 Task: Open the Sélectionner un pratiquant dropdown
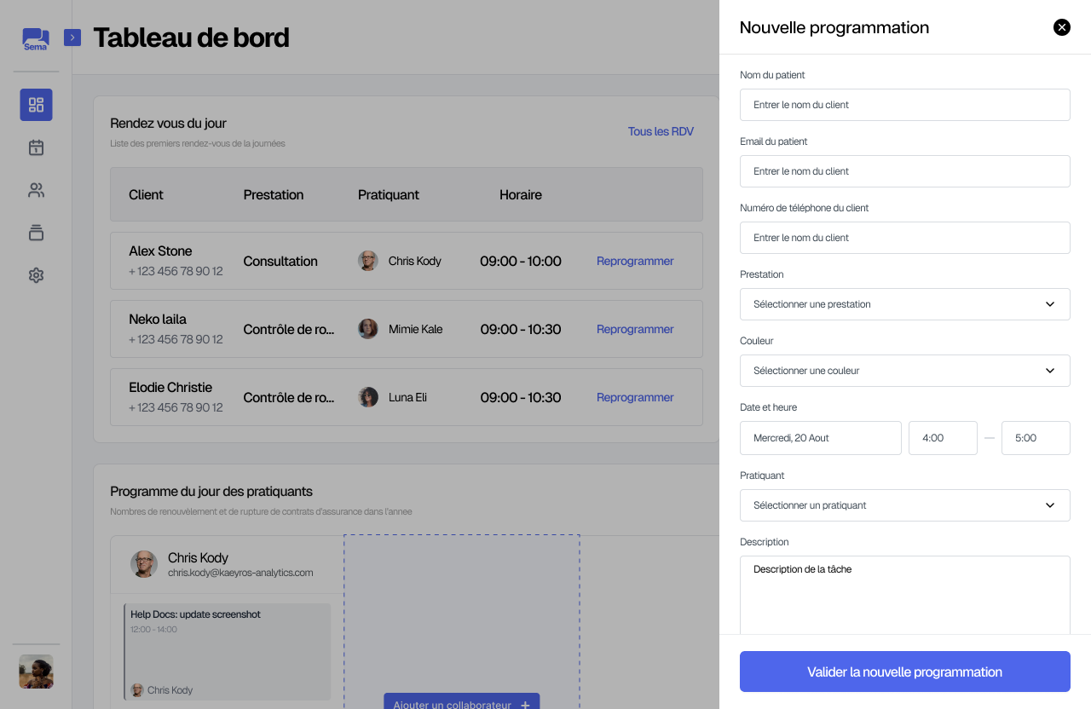pos(904,505)
